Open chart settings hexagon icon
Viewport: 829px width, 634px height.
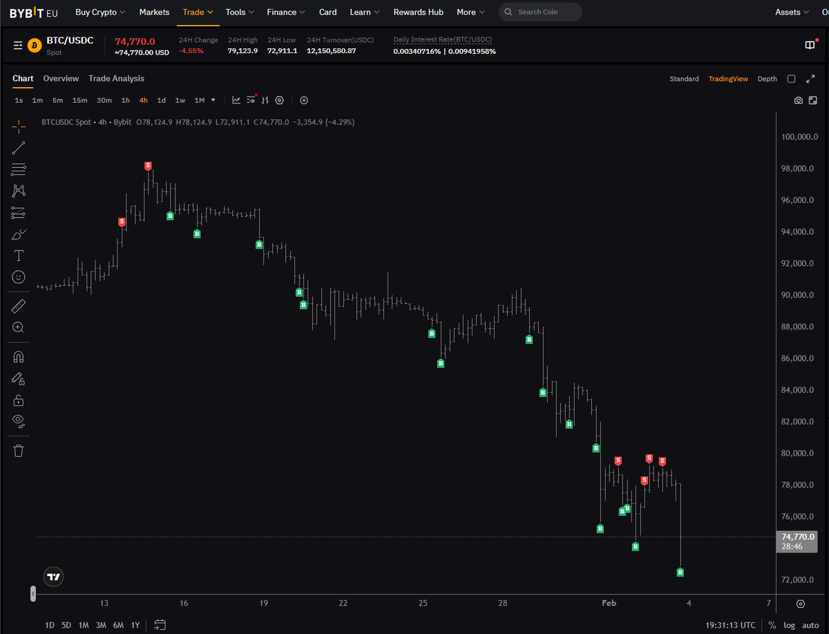[279, 100]
